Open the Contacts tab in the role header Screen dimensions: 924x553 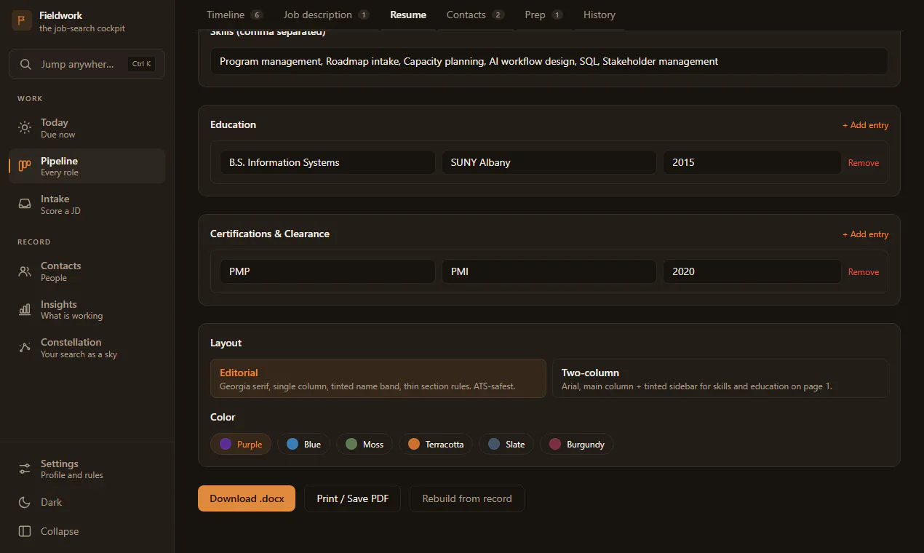pos(475,15)
